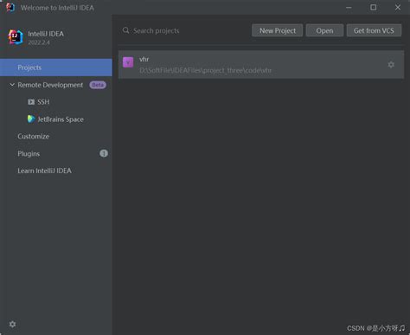Click the Get from VCS button

(374, 30)
